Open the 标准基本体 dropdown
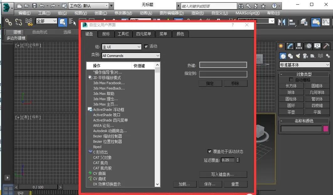This screenshot has width=333, height=195. (x=304, y=64)
